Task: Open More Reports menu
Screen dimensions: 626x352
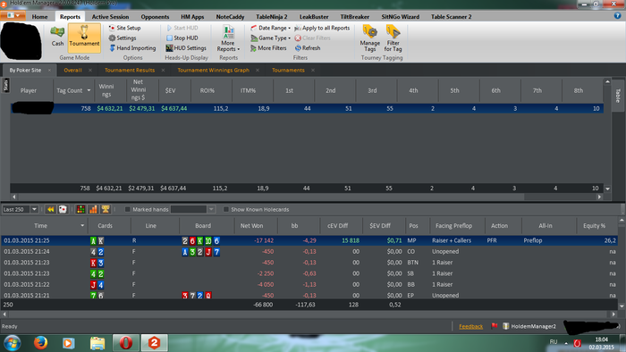Action: [228, 38]
